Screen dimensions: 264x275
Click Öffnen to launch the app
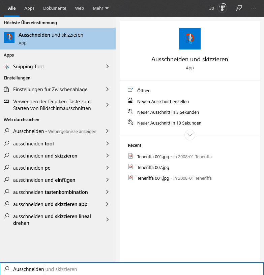click(144, 91)
